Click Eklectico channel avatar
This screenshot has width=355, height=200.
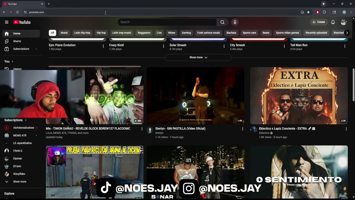pyautogui.click(x=253, y=130)
